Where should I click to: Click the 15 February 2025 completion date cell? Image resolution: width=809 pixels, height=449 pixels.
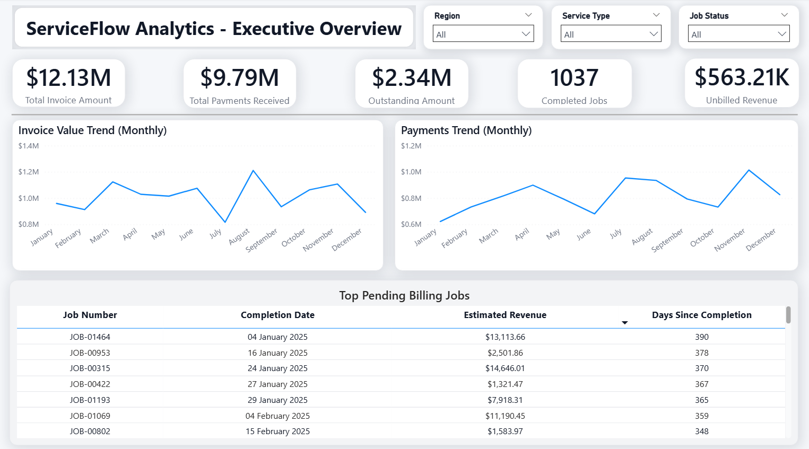[x=277, y=431]
